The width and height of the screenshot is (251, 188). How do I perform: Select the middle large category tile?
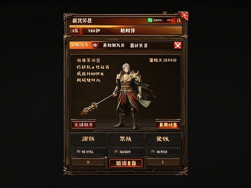pos(125,140)
